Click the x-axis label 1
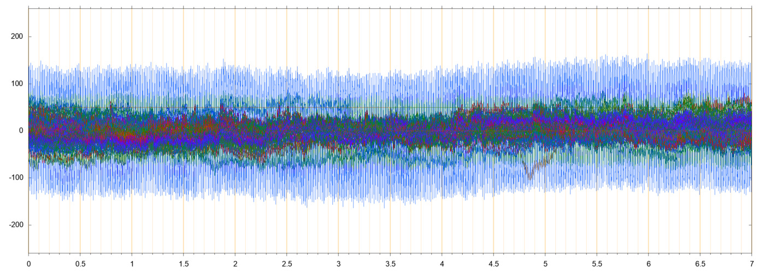Image resolution: width=765 pixels, height=273 pixels. point(132,263)
